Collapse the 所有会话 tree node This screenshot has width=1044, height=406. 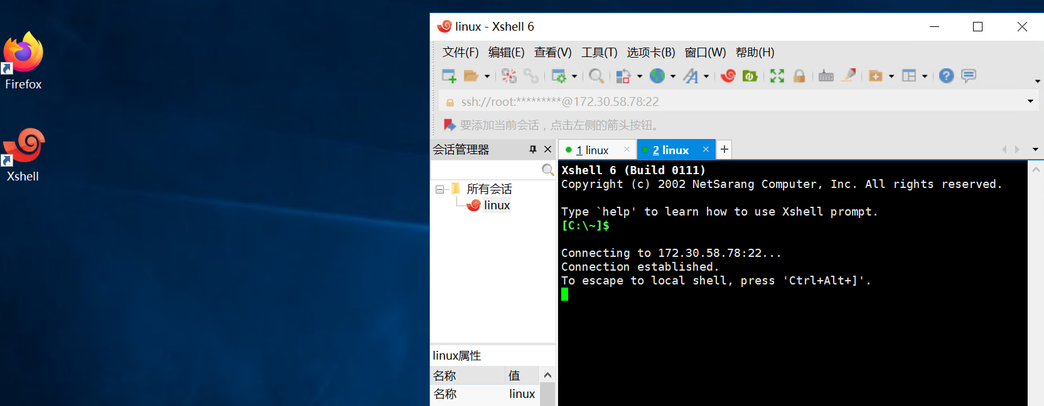[x=439, y=189]
